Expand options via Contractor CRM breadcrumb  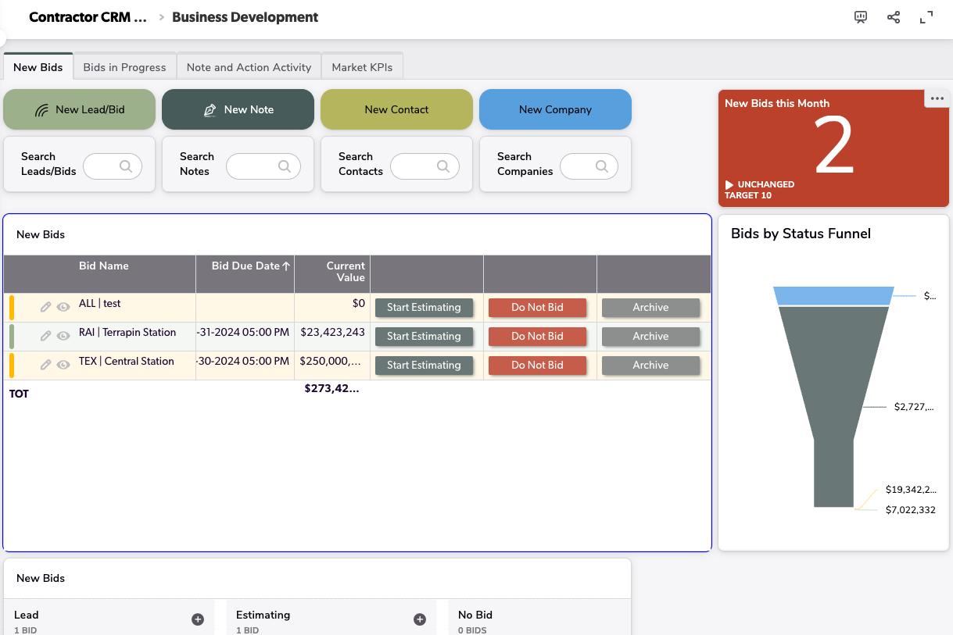pyautogui.click(x=87, y=16)
